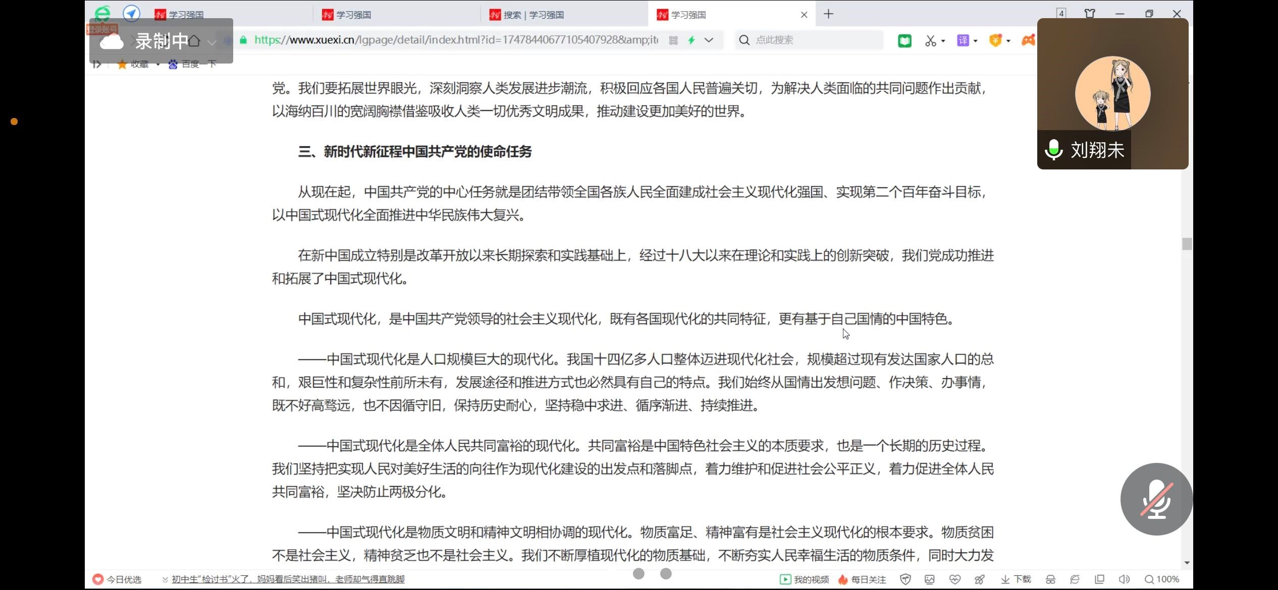Toggle the lightning speed mode icon

point(691,40)
